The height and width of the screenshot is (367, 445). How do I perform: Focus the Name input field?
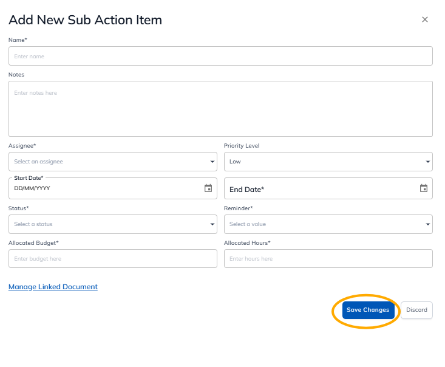tap(220, 56)
